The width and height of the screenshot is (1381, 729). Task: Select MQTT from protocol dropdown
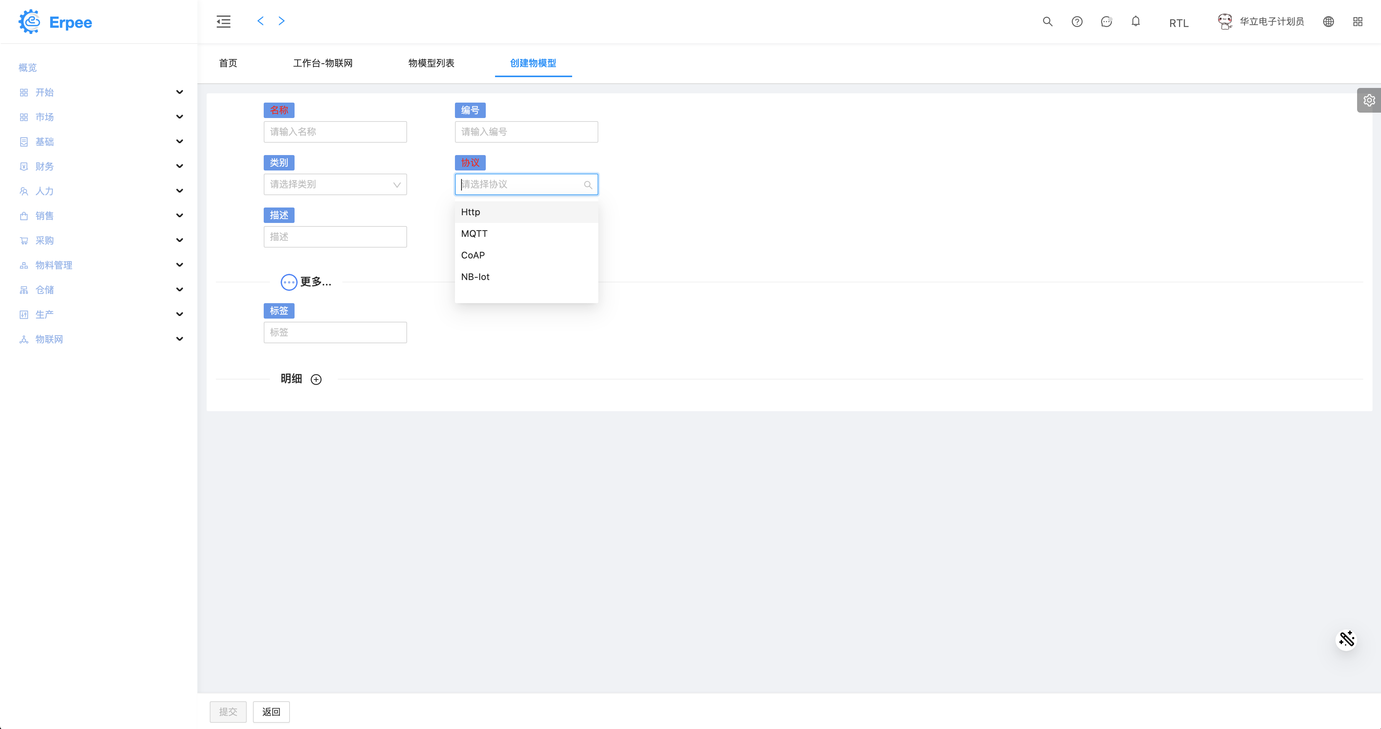[x=475, y=234]
